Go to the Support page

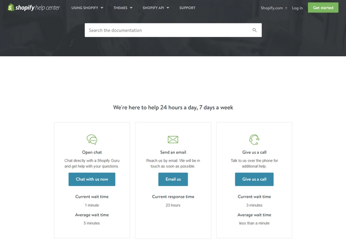187,8
